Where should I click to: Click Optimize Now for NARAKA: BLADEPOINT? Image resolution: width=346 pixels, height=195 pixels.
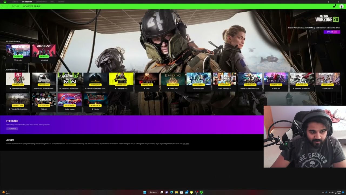tap(302, 85)
